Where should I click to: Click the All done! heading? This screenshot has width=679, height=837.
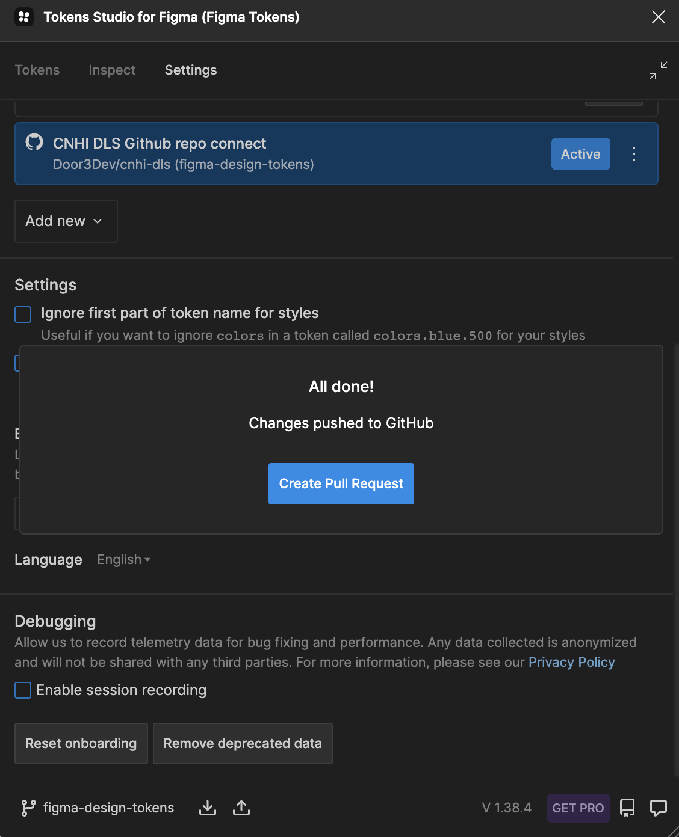(341, 387)
